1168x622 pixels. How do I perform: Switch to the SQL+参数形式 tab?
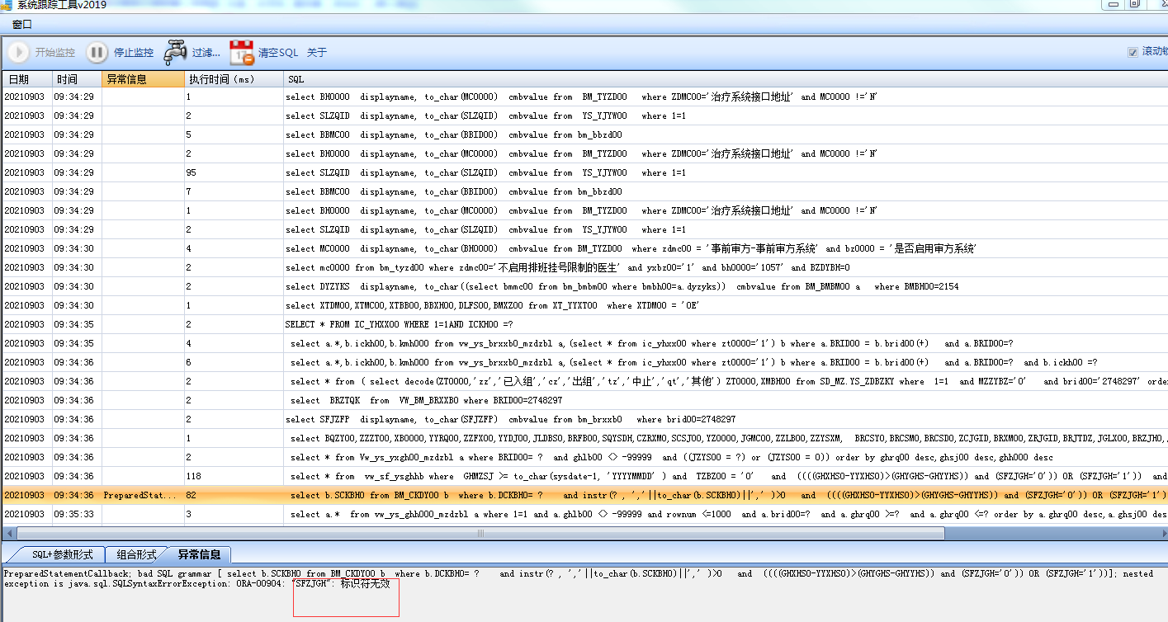[62, 554]
